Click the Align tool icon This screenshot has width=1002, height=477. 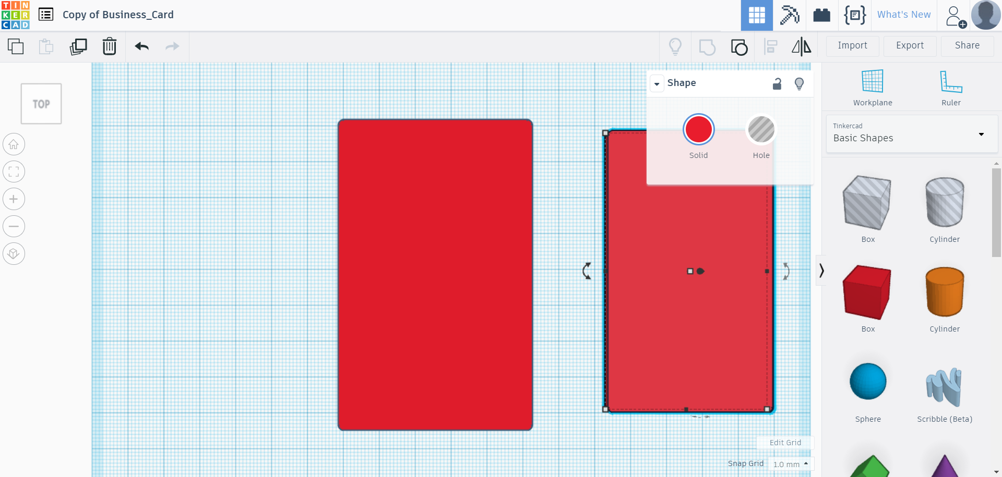point(771,46)
